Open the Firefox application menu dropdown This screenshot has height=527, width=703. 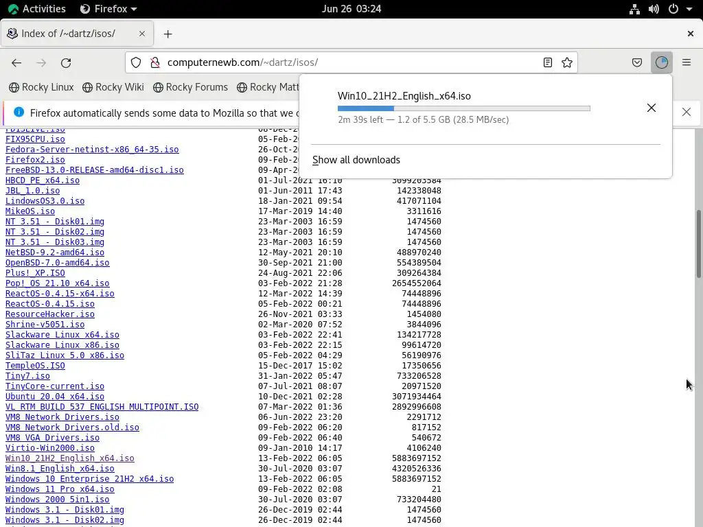(x=108, y=9)
